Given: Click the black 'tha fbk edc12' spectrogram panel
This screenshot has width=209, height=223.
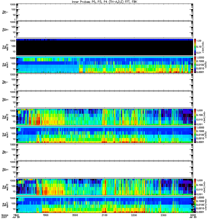Looking at the screenshot, I should (105, 47).
